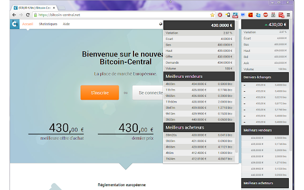
Task: Click the 9h13m seller row at 439.9900 €
Action: [x=199, y=114]
